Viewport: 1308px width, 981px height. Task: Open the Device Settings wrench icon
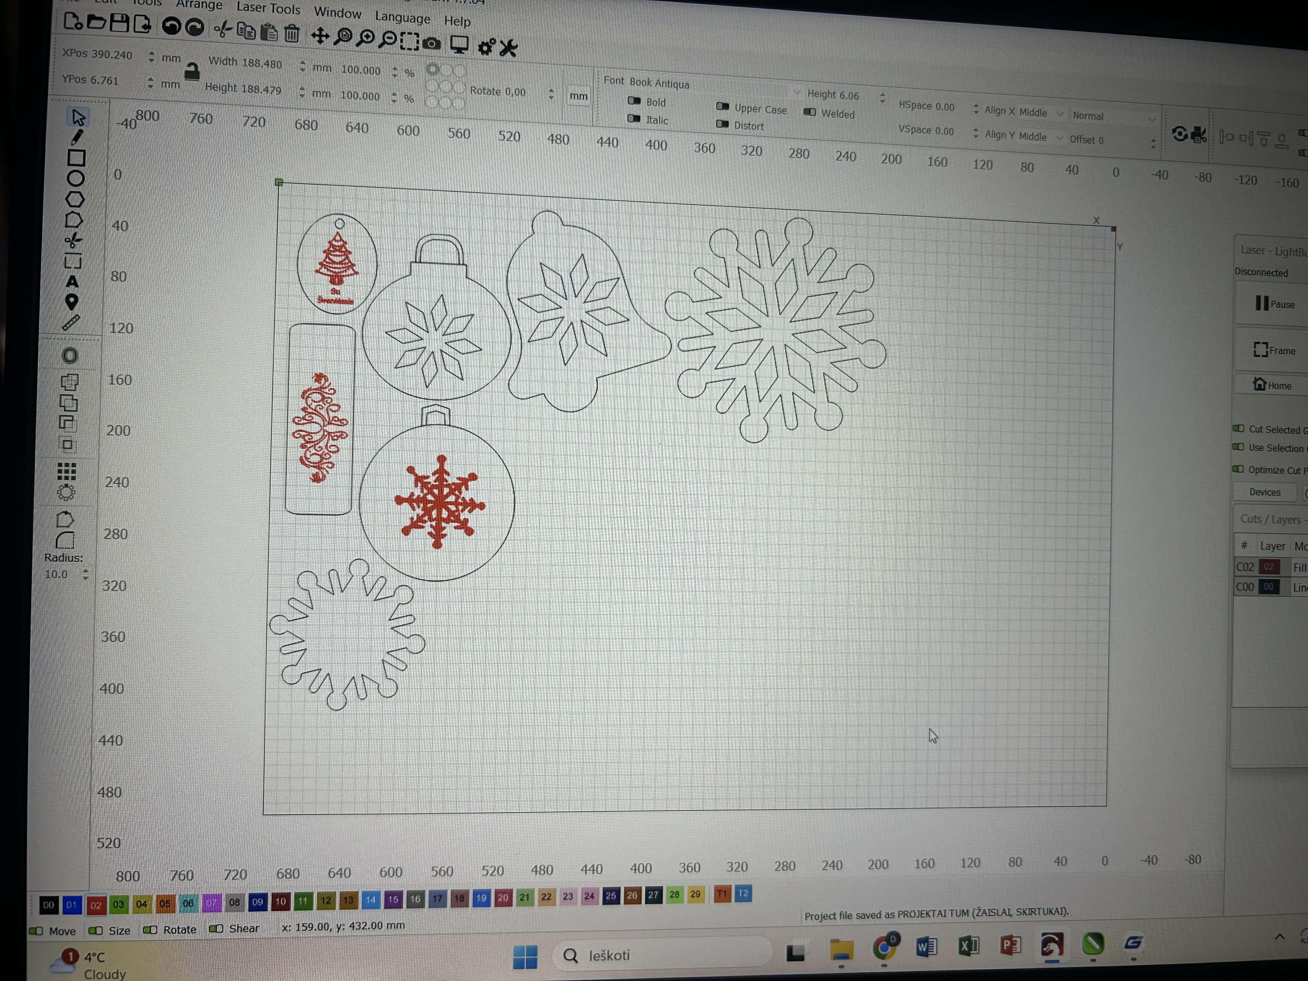tap(508, 48)
